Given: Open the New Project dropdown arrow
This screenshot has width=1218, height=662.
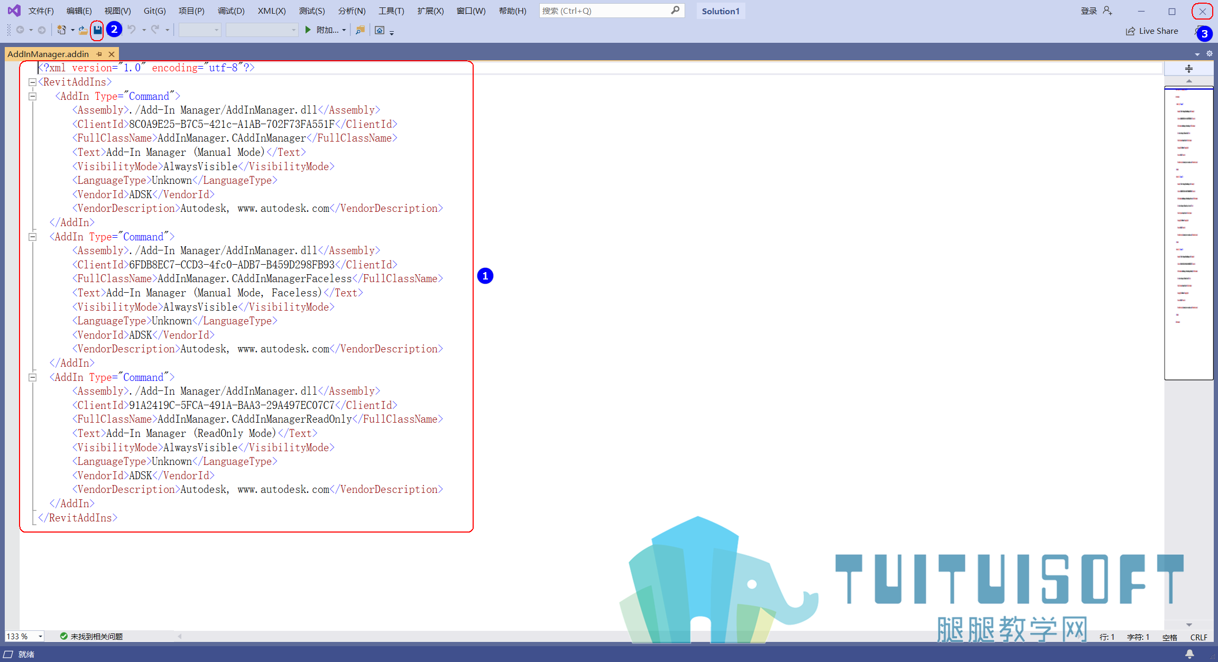Looking at the screenshot, I should coord(72,30).
